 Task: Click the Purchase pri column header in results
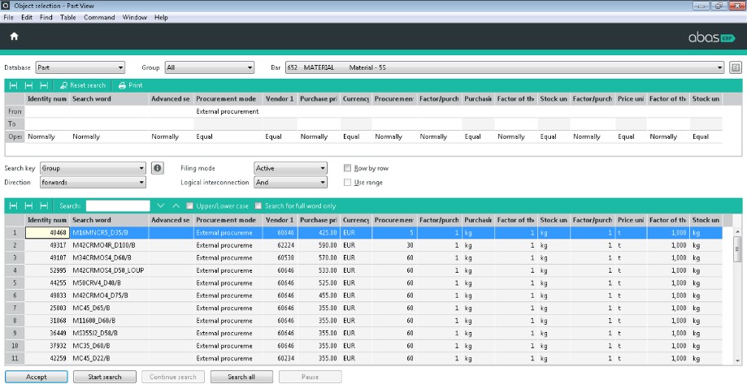point(319,220)
